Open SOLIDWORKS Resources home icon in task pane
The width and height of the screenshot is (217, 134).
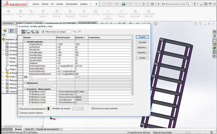(x=214, y=32)
